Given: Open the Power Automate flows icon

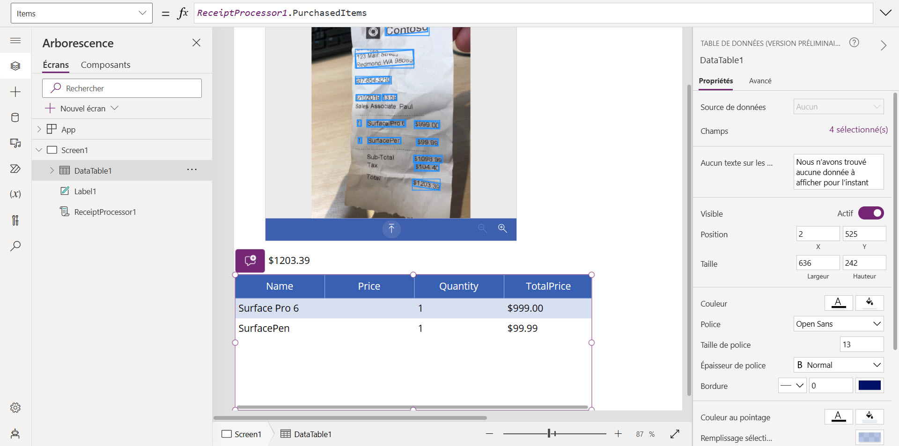Looking at the screenshot, I should coord(15,168).
